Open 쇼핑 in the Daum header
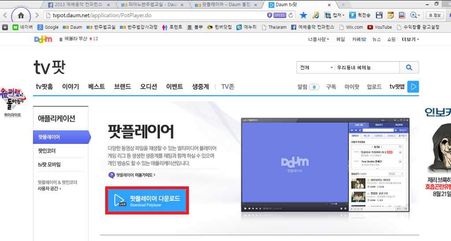The width and height of the screenshot is (451, 241). tap(391, 39)
